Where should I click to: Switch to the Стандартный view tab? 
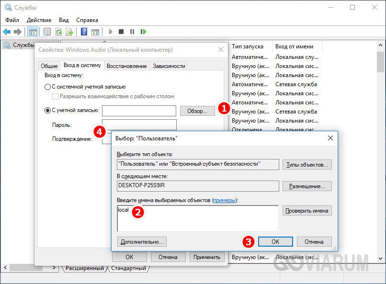point(128,268)
